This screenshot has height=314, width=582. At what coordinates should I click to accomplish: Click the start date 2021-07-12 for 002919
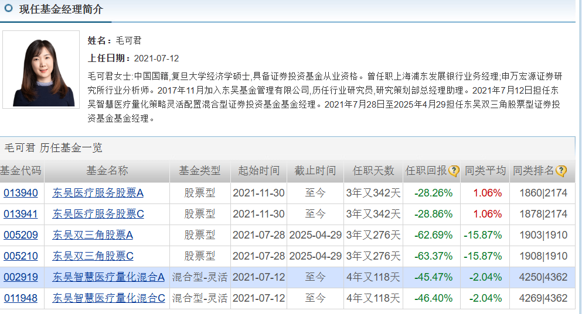[x=258, y=277]
